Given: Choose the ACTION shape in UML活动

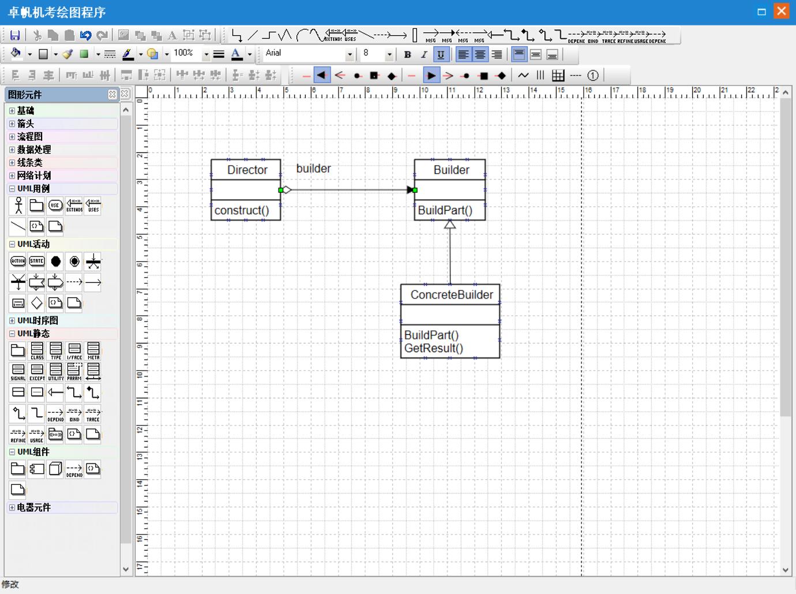Looking at the screenshot, I should pos(18,261).
